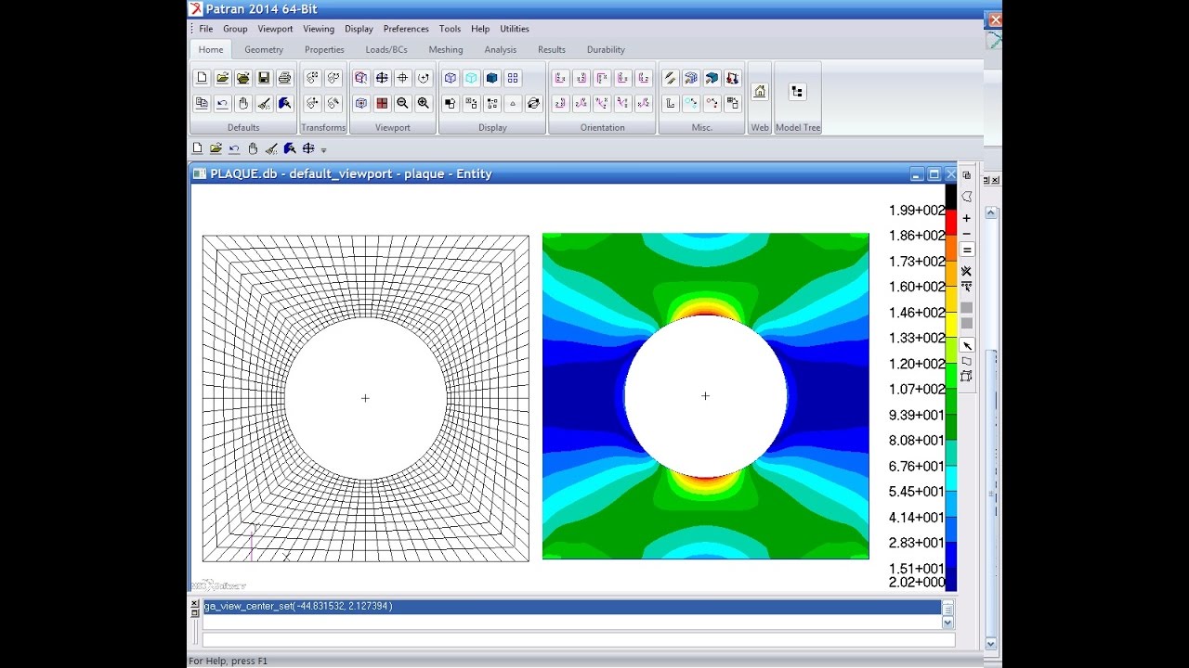The height and width of the screenshot is (668, 1189).
Task: Click the pencil lines icon in Misc. group
Action: [670, 78]
